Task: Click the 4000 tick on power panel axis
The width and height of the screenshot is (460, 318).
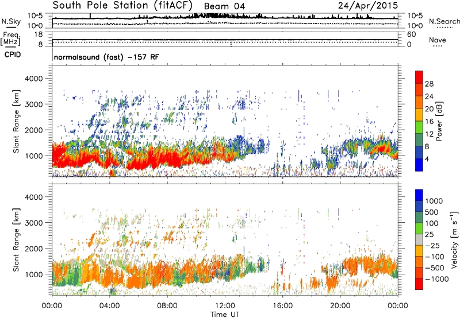Action: (x=33, y=79)
